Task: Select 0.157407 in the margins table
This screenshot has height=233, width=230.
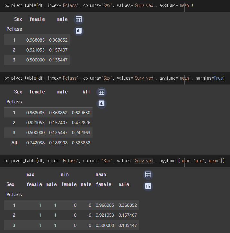Action: click(58, 123)
